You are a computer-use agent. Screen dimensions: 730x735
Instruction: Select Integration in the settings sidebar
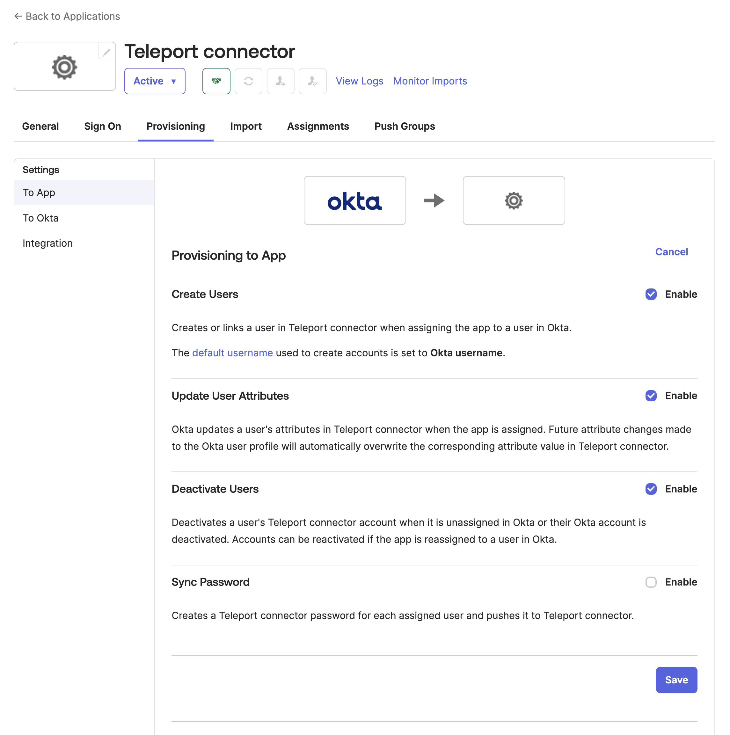[x=47, y=243]
